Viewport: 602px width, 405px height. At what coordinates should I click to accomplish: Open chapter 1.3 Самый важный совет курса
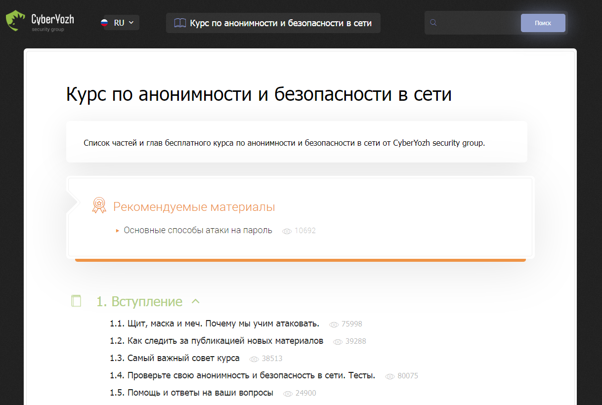point(174,358)
